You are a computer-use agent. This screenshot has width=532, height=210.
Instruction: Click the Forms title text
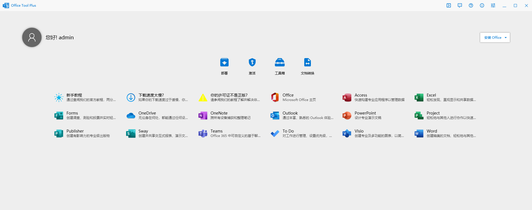72,113
